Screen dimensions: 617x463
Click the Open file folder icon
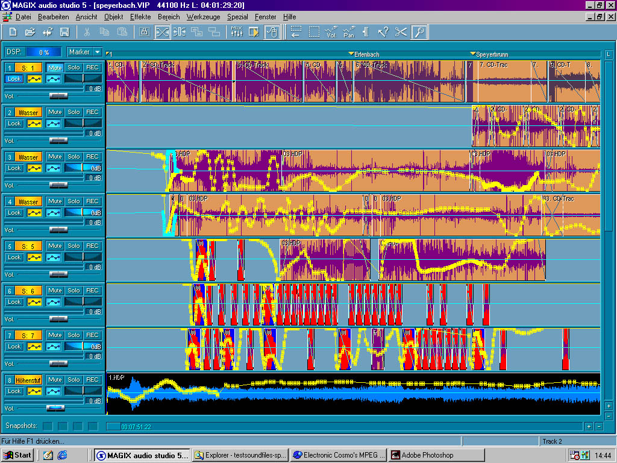coord(30,32)
